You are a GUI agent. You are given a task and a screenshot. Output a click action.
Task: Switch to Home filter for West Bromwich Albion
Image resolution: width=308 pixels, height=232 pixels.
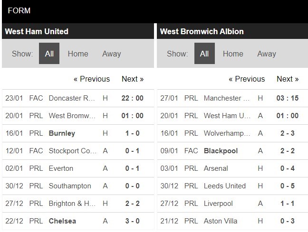233,54
